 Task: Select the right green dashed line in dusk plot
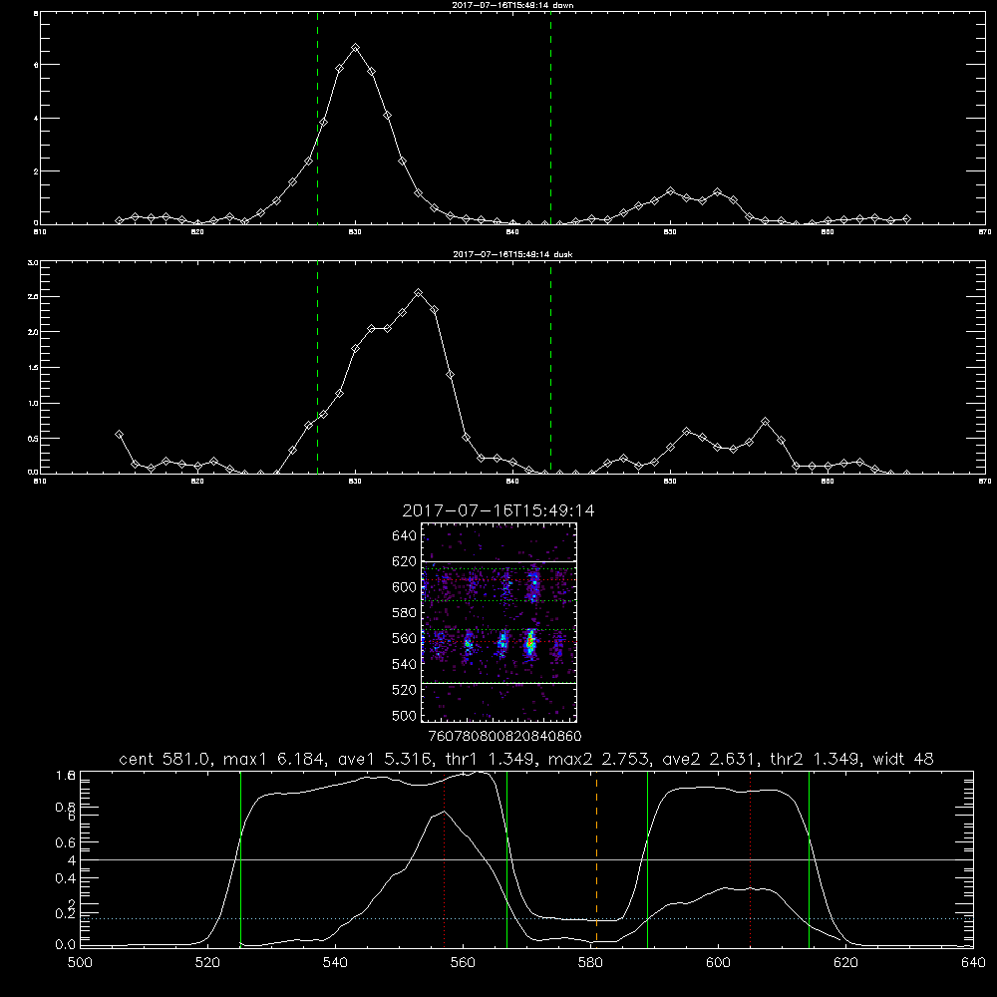tap(550, 368)
